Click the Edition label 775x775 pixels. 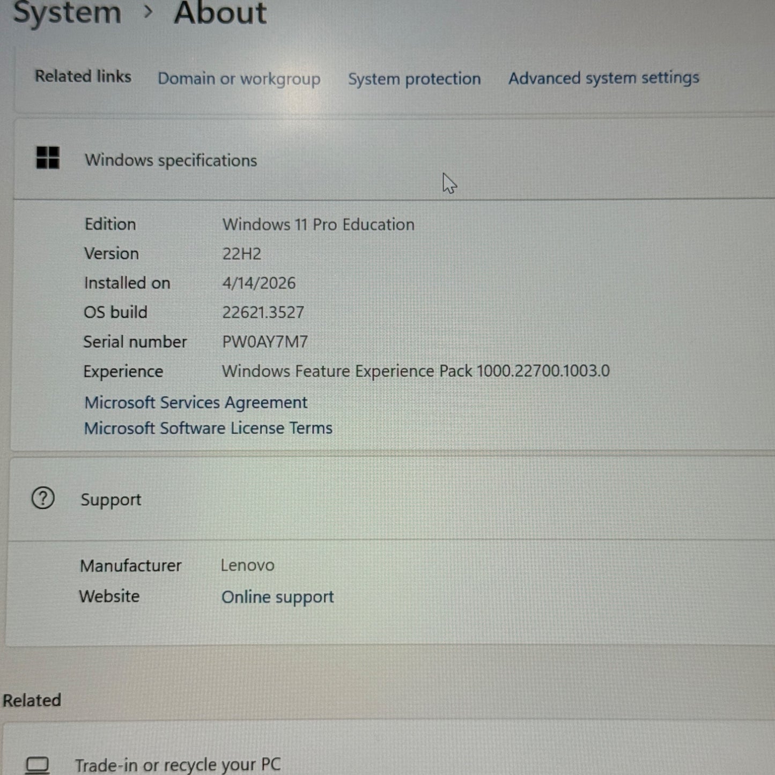(x=110, y=224)
